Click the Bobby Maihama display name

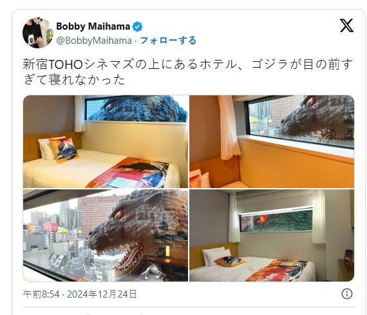(93, 26)
